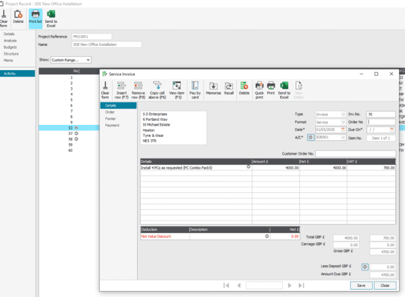Open Net Value Discount description editor
Image resolution: width=405 pixels, height=297 pixels.
[x=267, y=236]
